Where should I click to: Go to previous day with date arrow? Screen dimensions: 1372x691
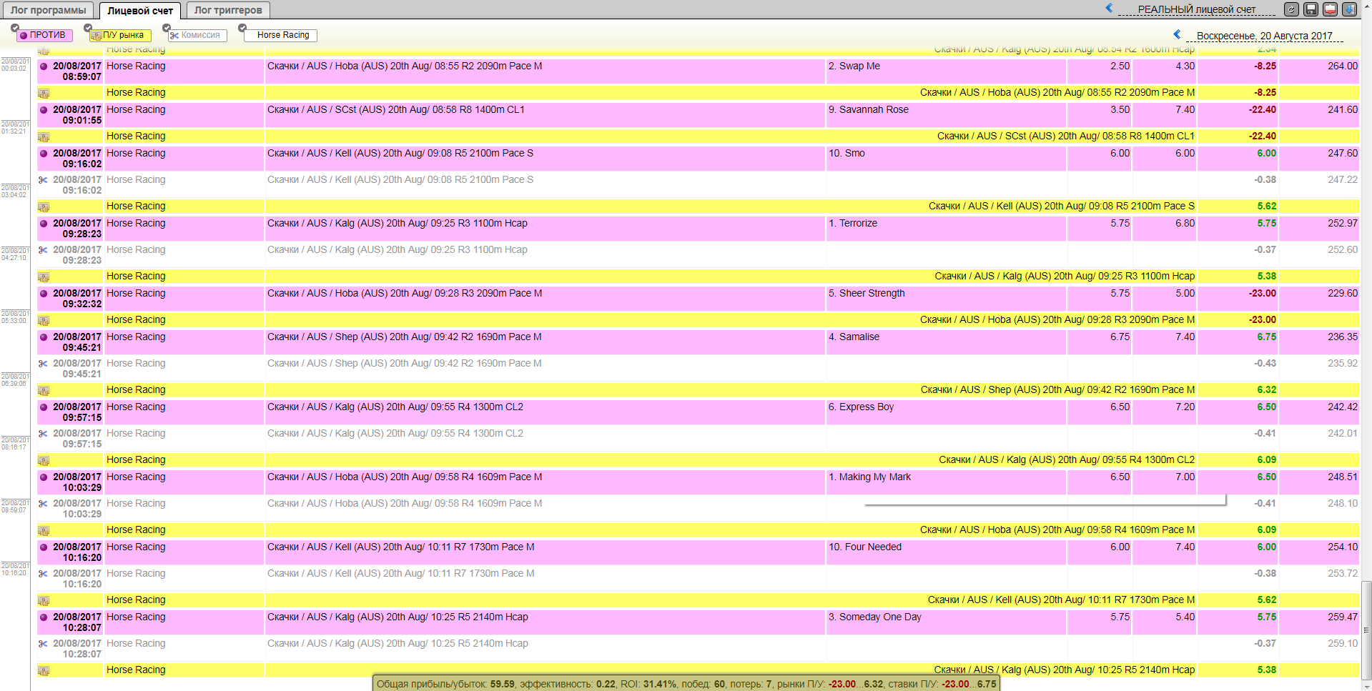pyautogui.click(x=1177, y=34)
